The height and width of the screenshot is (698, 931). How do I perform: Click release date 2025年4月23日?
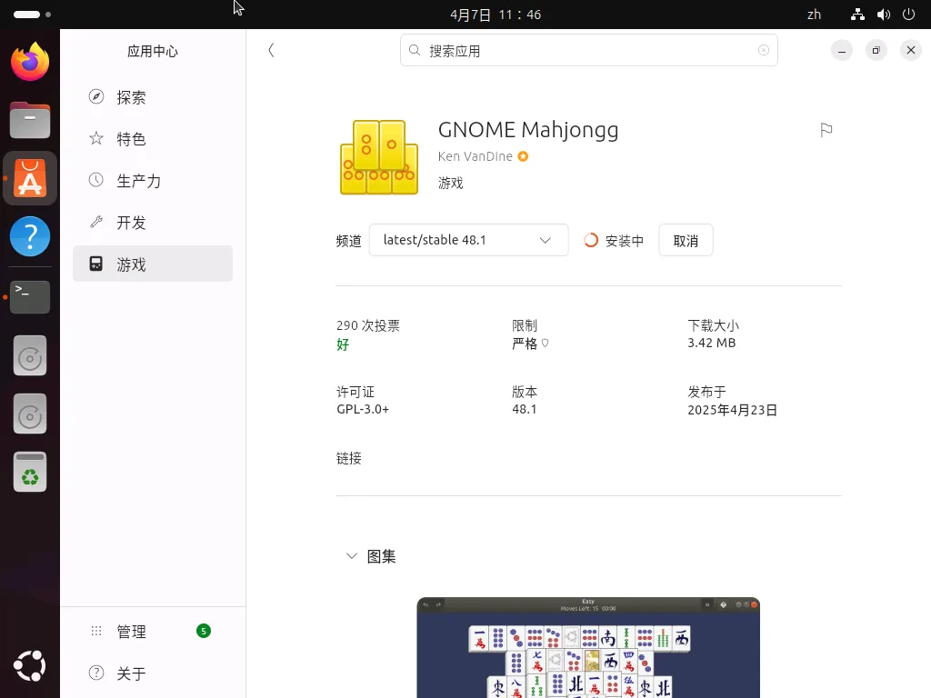coord(732,410)
